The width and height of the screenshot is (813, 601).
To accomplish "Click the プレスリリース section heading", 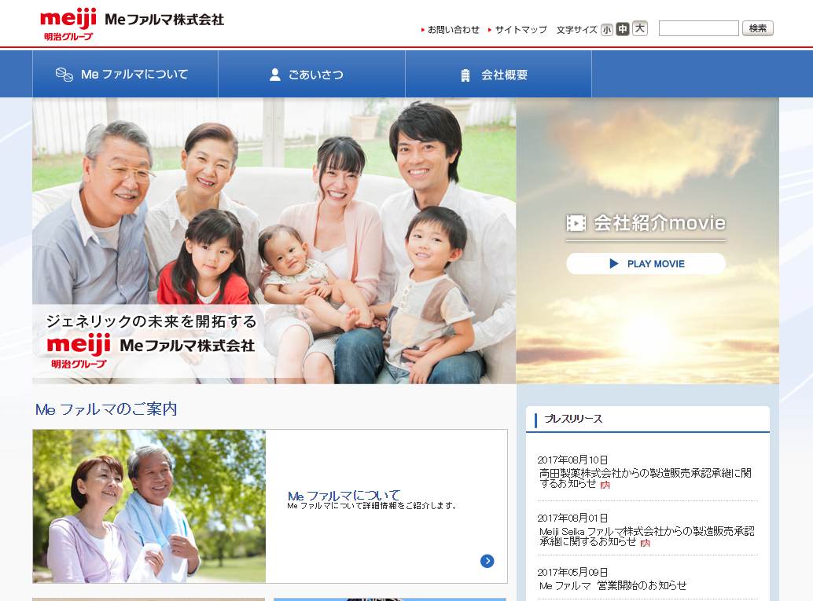I will (x=573, y=419).
